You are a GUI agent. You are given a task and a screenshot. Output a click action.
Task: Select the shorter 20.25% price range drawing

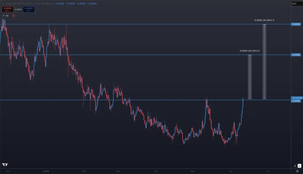point(250,77)
